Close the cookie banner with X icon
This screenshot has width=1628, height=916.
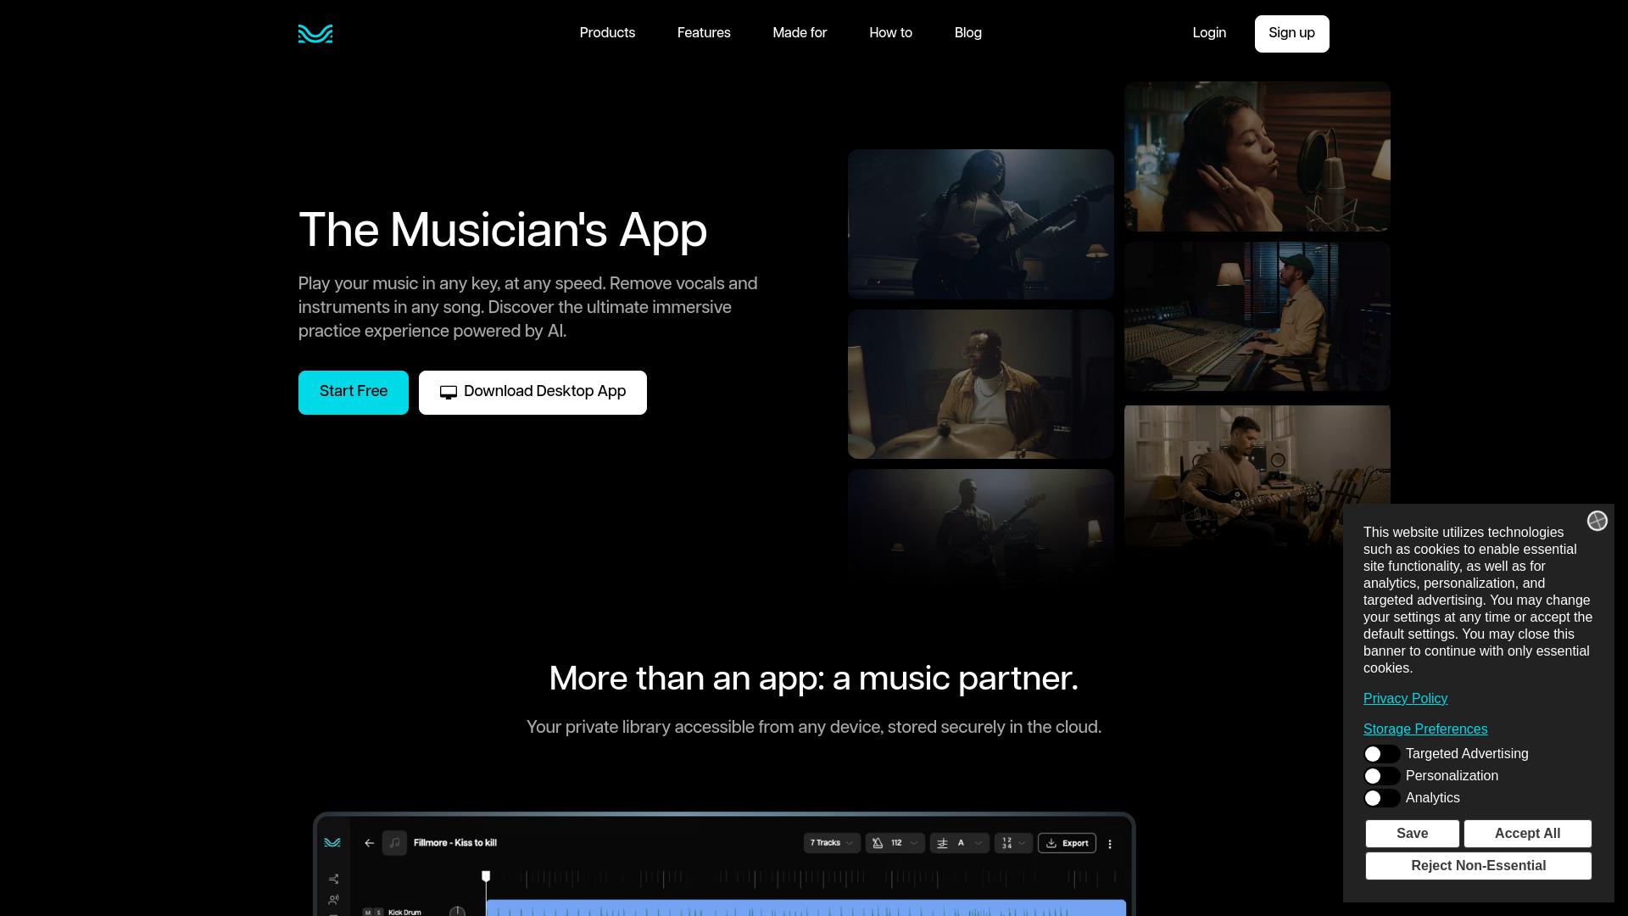(1597, 521)
